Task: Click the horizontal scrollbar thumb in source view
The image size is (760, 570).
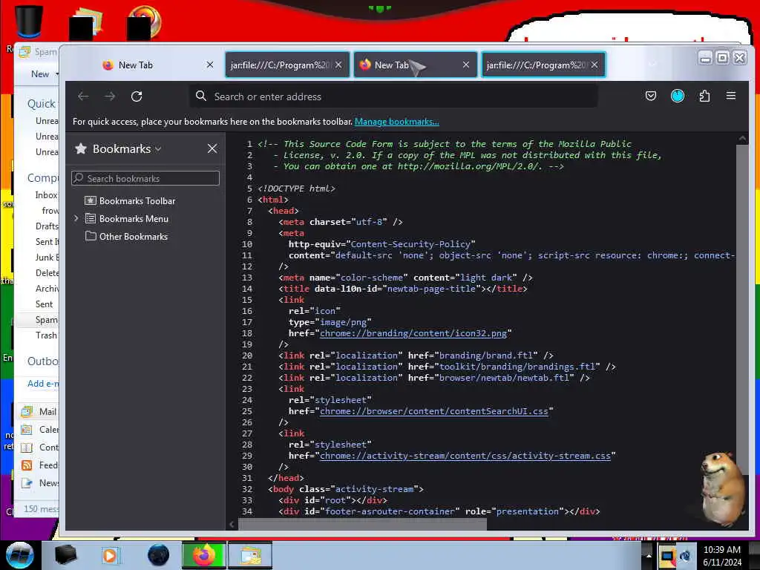Action: [x=362, y=524]
